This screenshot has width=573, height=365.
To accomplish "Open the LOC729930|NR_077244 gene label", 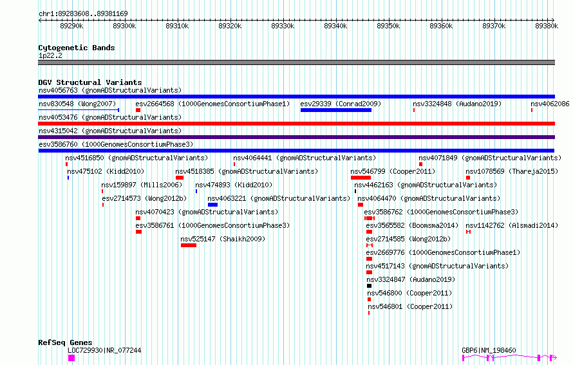I will pyautogui.click(x=104, y=350).
